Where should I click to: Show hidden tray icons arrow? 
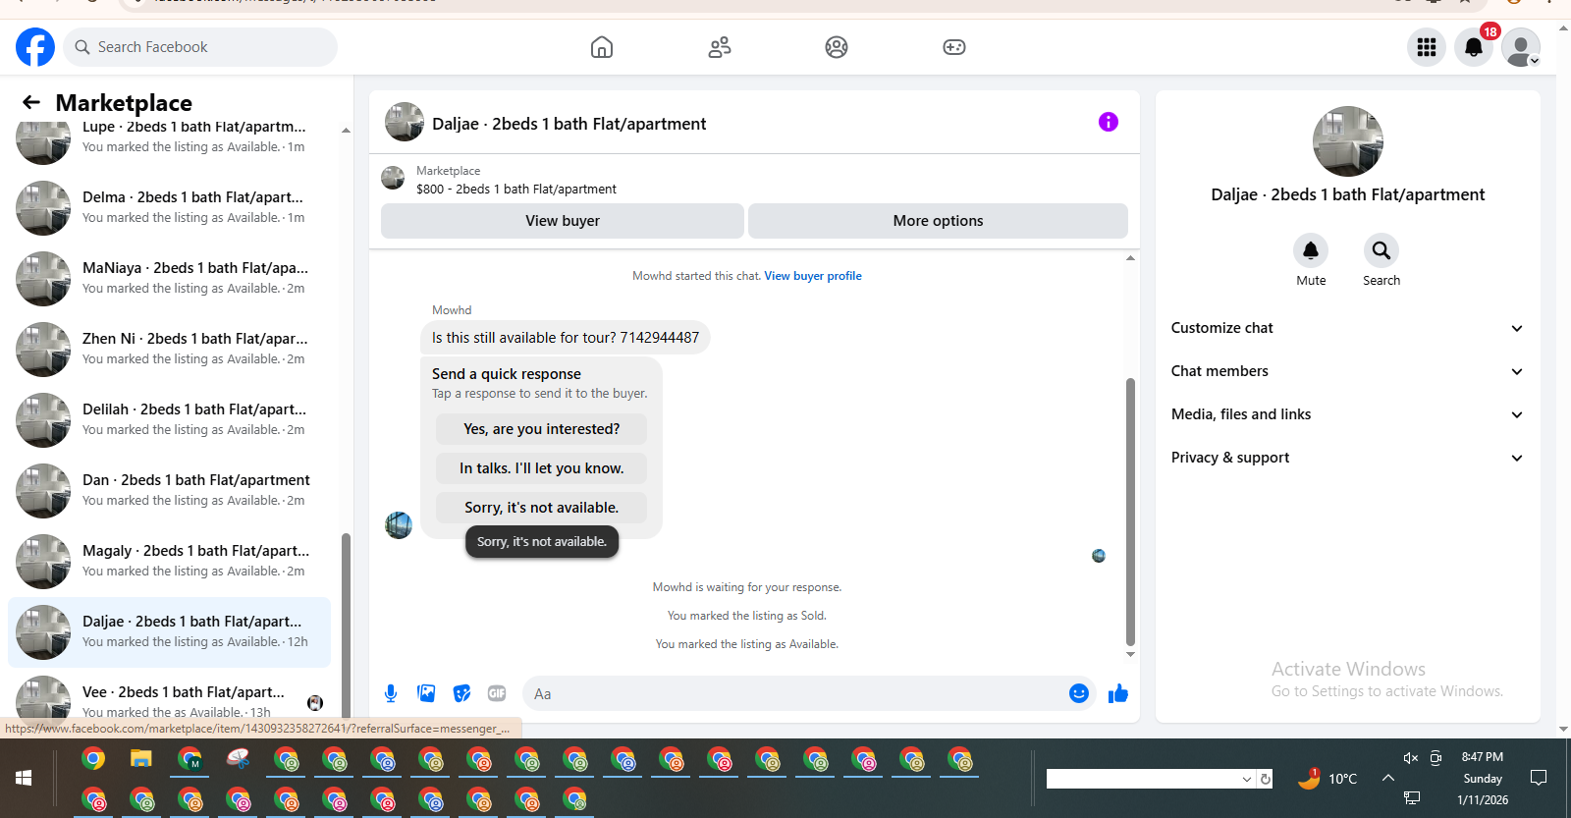[1387, 778]
